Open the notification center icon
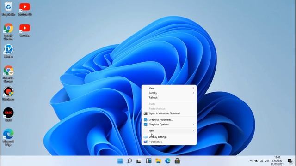 [290, 161]
